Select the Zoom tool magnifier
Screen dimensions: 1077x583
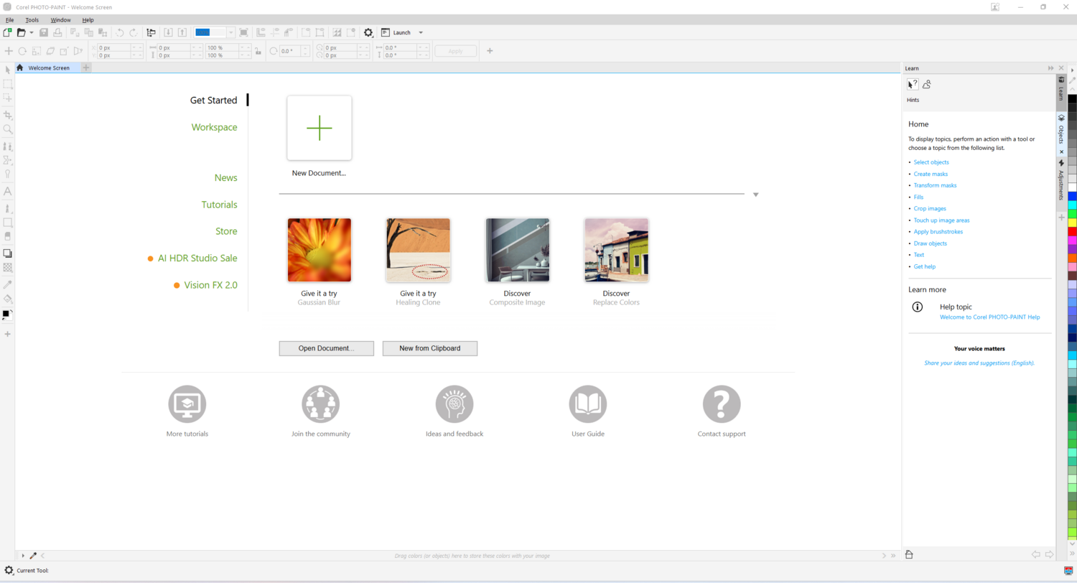pyautogui.click(x=8, y=130)
